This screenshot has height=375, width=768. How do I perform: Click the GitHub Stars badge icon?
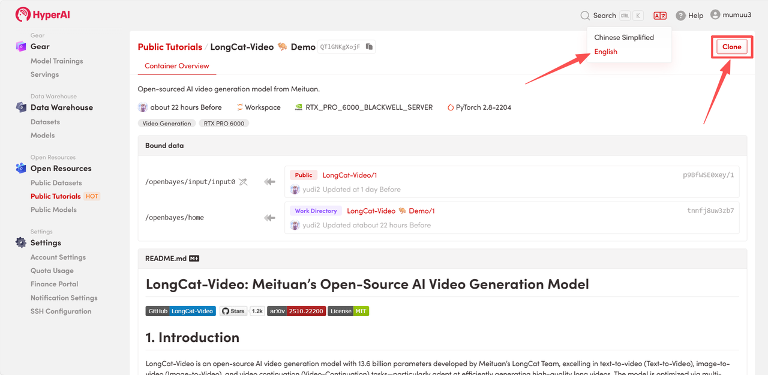pos(233,311)
